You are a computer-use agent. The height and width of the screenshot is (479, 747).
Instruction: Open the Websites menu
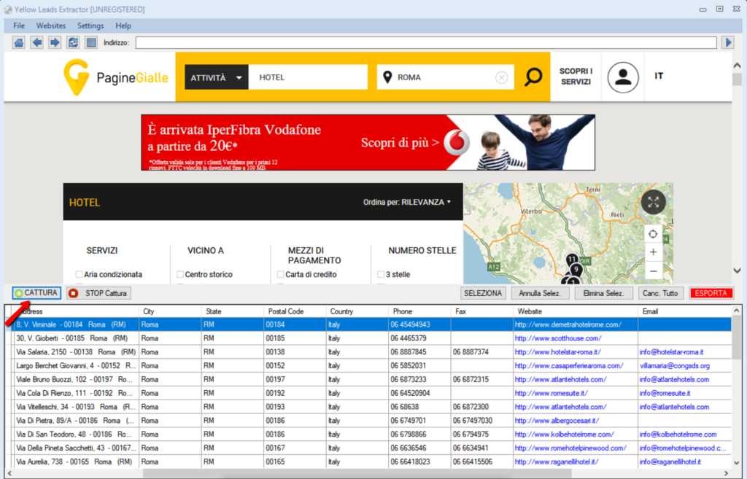(51, 26)
